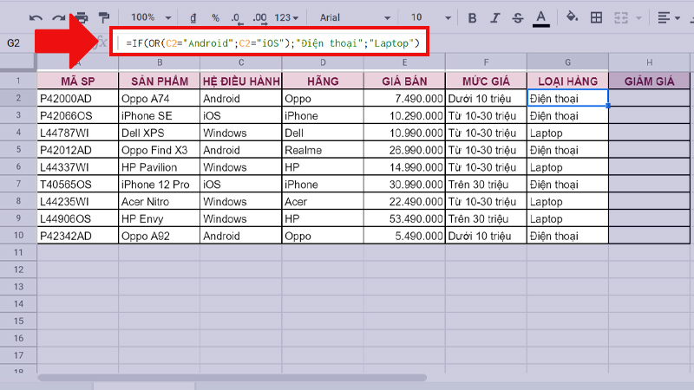Open the 100% zoom dropdown
The height and width of the screenshot is (390, 694).
(151, 17)
